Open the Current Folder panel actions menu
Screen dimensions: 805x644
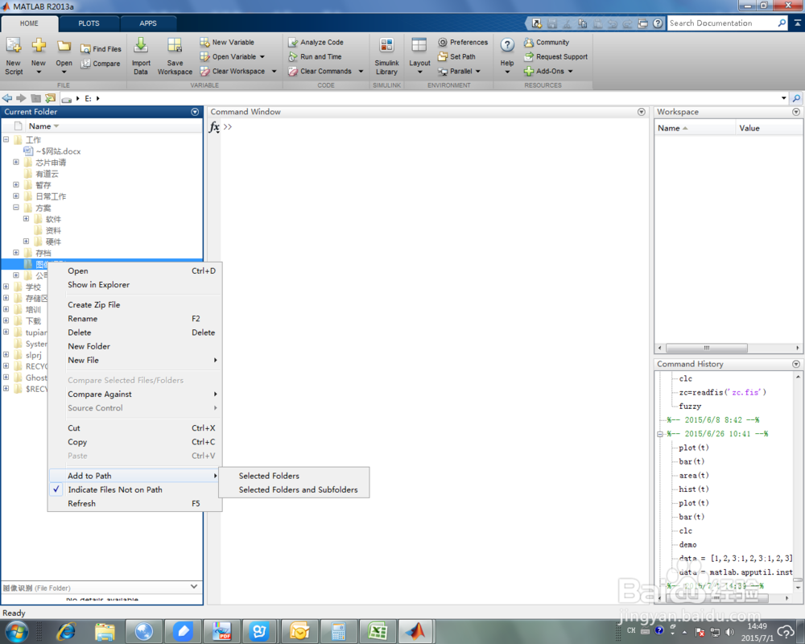coord(195,111)
